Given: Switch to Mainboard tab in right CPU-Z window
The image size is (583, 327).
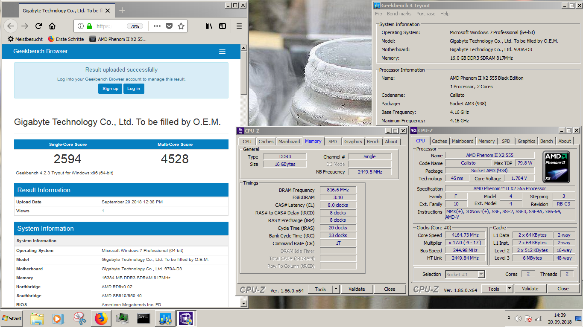Looking at the screenshot, I should [x=463, y=141].
